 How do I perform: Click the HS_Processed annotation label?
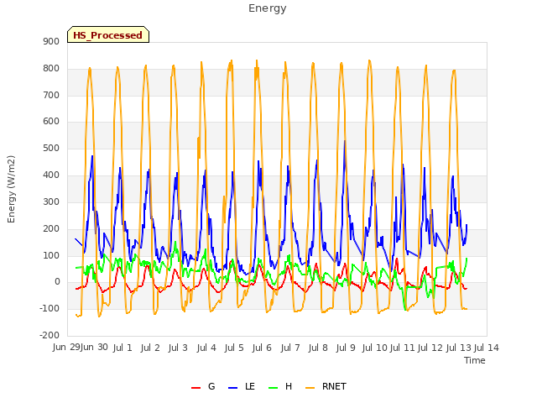tap(108, 35)
